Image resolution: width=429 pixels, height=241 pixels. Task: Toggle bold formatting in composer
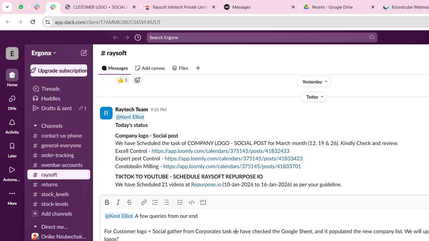(x=107, y=203)
